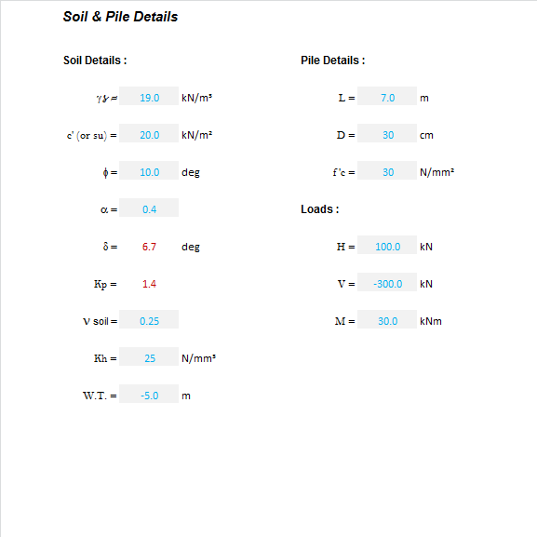
Task: Click the cohesion c' value 20.0
Action: [x=149, y=134]
